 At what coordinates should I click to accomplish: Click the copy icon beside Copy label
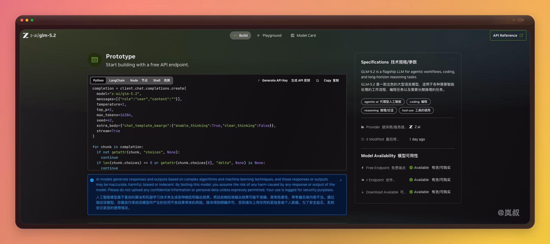click(x=317, y=80)
